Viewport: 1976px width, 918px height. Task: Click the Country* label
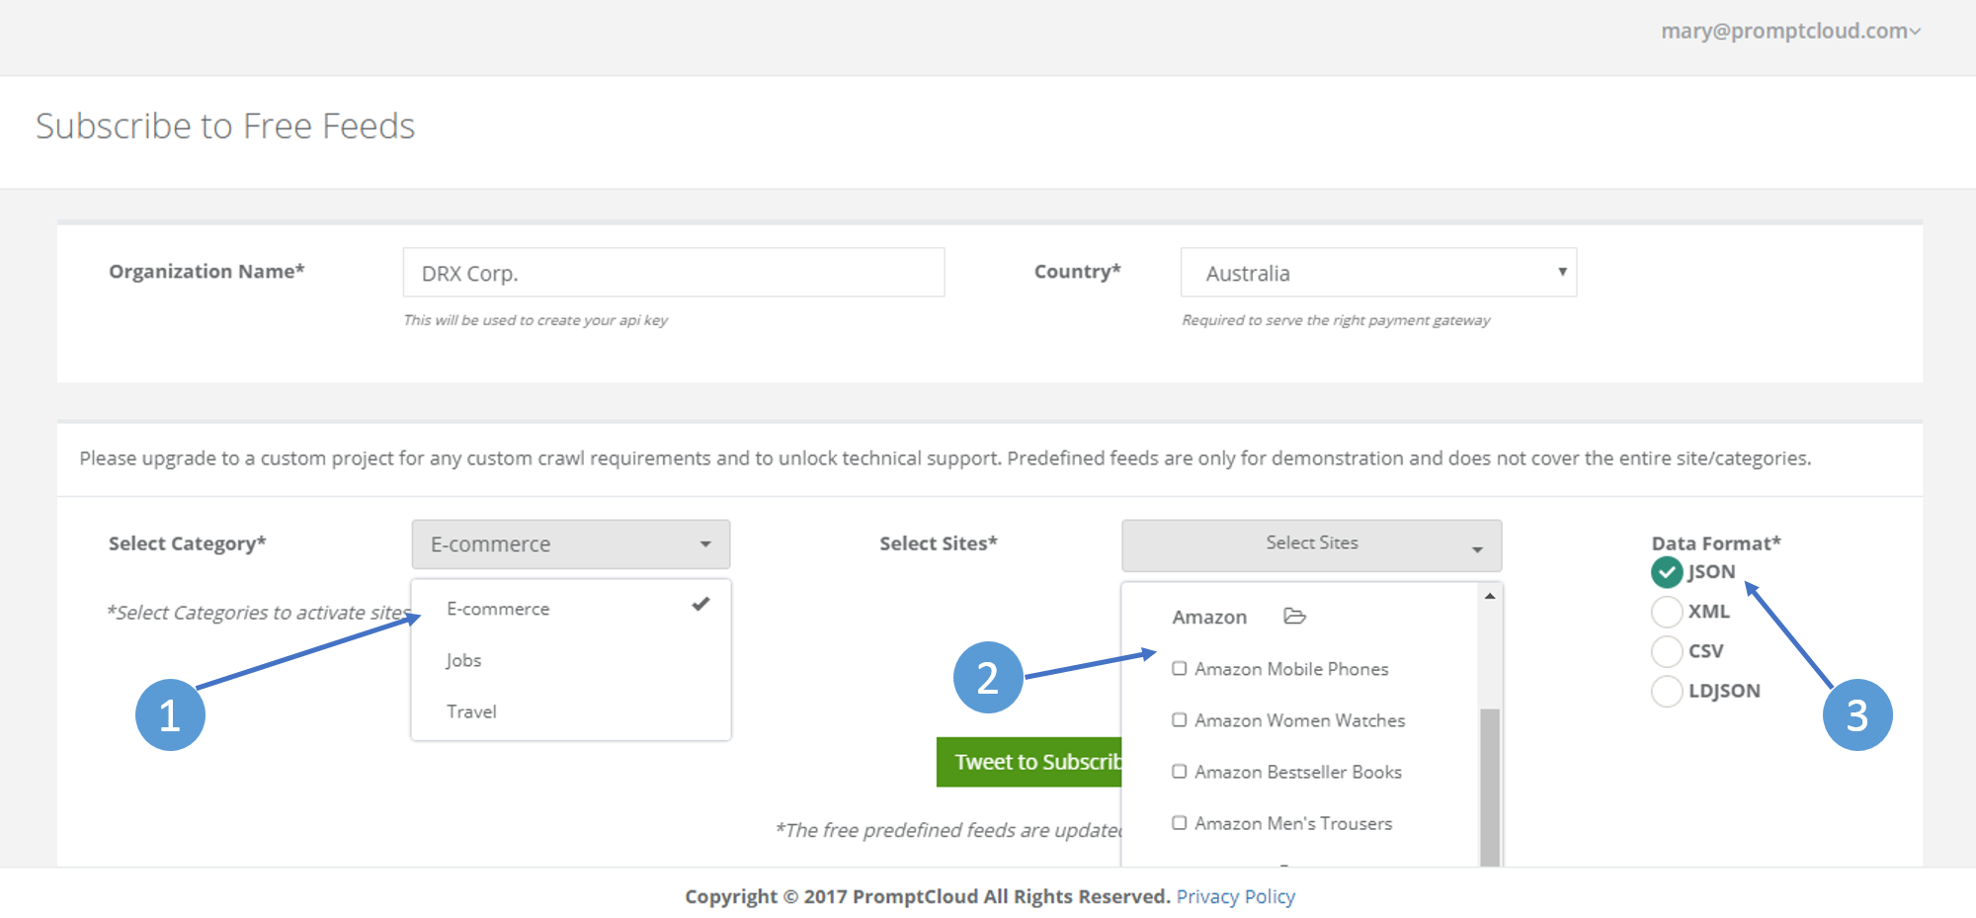(1077, 272)
